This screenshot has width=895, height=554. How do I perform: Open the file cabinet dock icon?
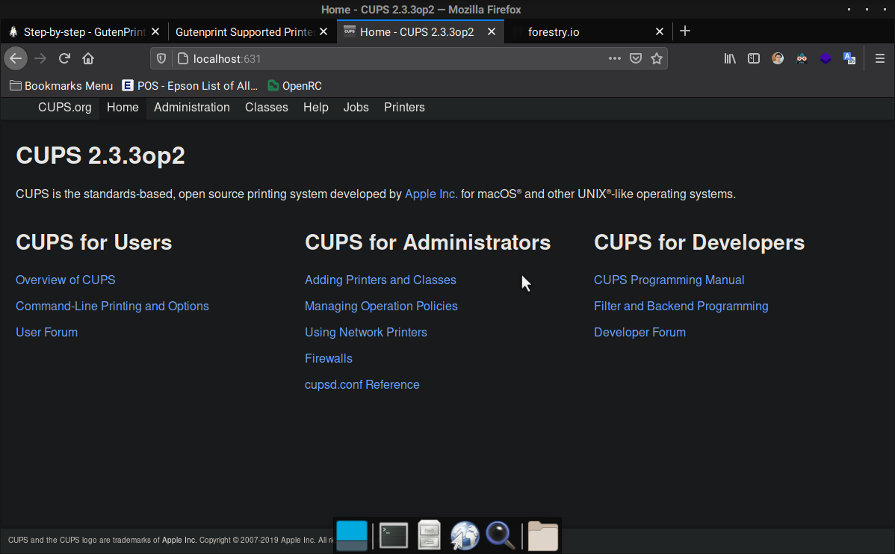coord(429,535)
